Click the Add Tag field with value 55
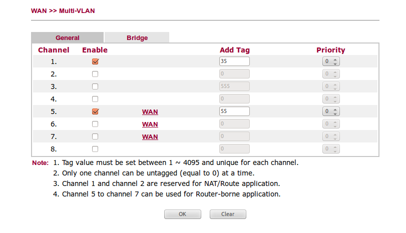406x233 pixels. (x=234, y=111)
